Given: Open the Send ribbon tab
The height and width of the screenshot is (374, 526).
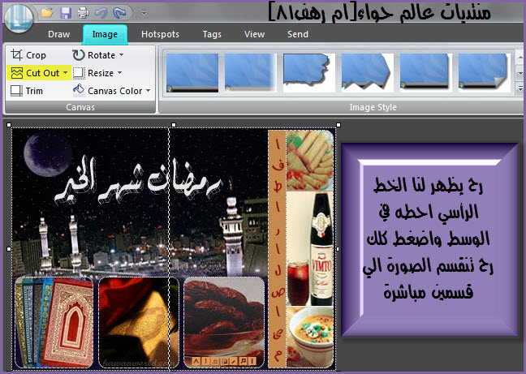Looking at the screenshot, I should click(297, 34).
